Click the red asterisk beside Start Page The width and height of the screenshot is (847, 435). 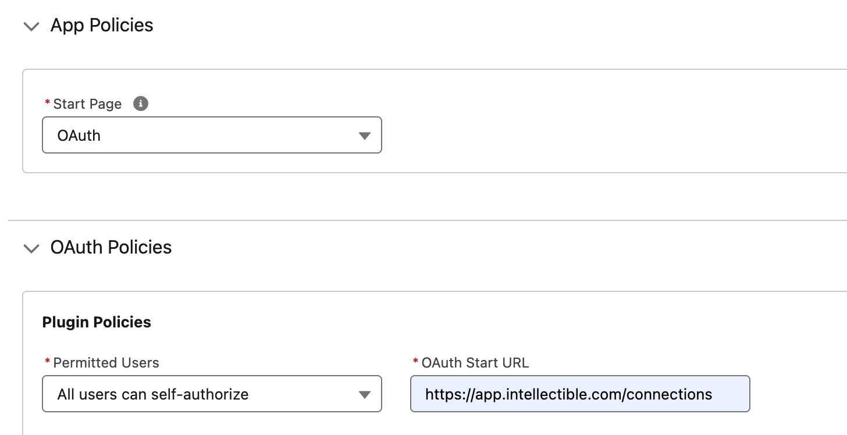pos(47,104)
